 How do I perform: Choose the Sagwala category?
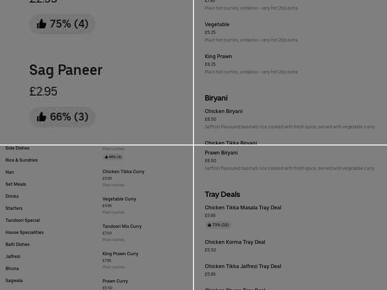pyautogui.click(x=14, y=280)
